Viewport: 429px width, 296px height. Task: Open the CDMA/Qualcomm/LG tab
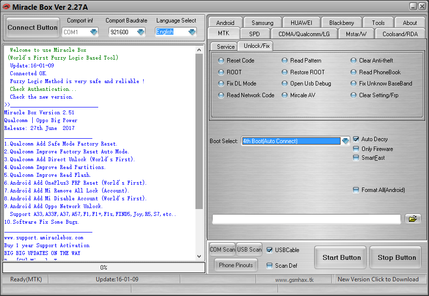(304, 34)
